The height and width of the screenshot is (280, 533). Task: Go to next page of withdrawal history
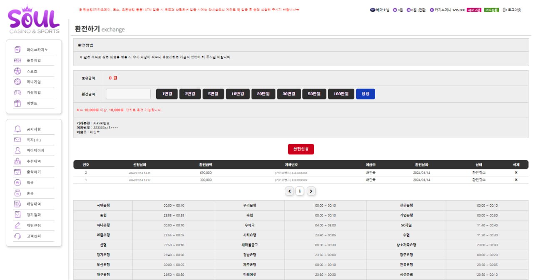tap(311, 191)
